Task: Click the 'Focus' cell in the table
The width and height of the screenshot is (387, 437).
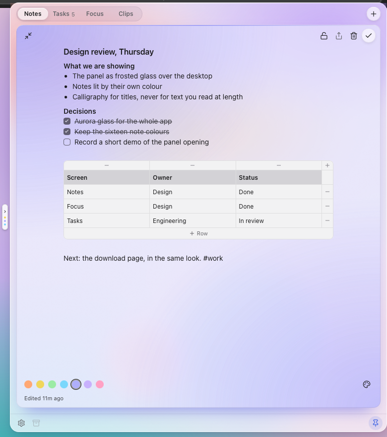Action: click(x=107, y=207)
